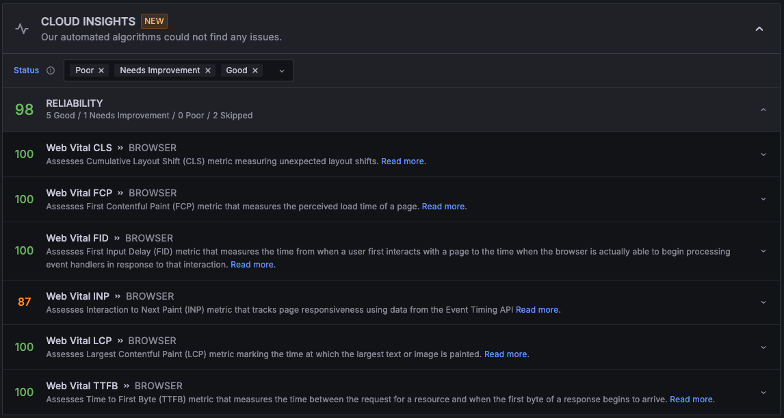Expand the Web Vital INP row
This screenshot has width=784, height=418.
pos(763,302)
